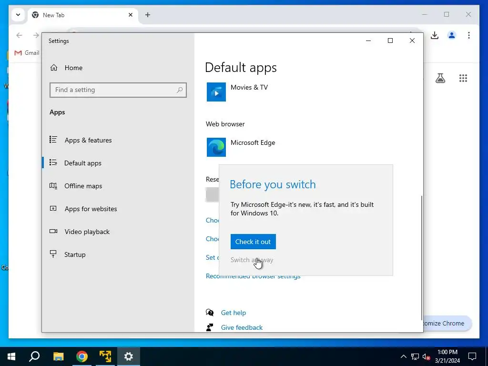
Task: Open Google apps grid icon
Action: (463, 78)
